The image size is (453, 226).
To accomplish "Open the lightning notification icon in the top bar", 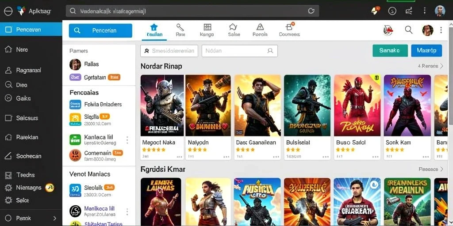I will coord(375,11).
